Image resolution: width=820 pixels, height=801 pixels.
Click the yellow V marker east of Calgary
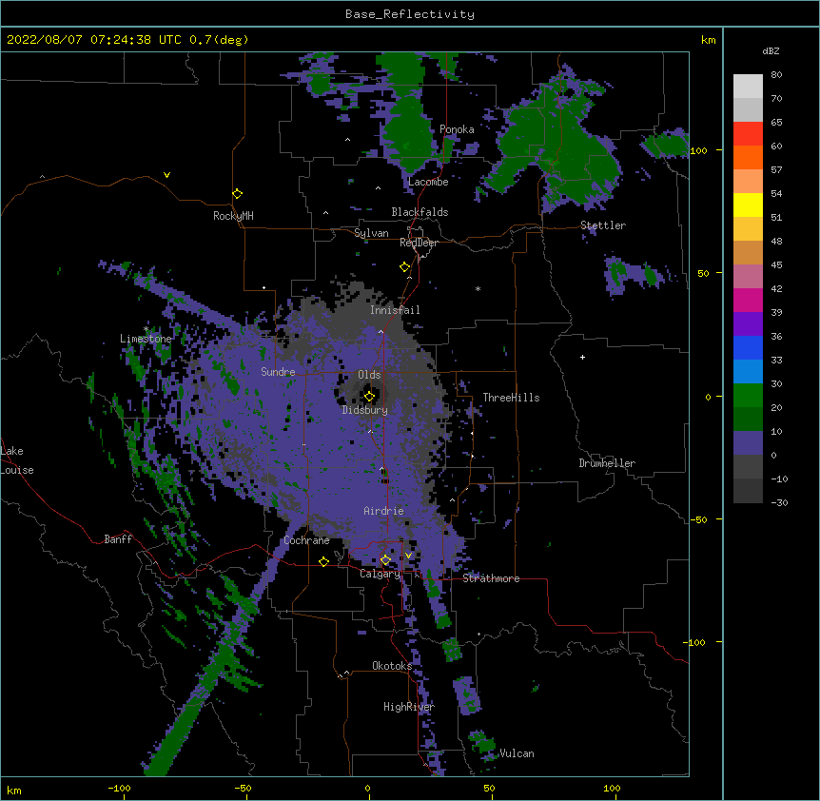[408, 556]
